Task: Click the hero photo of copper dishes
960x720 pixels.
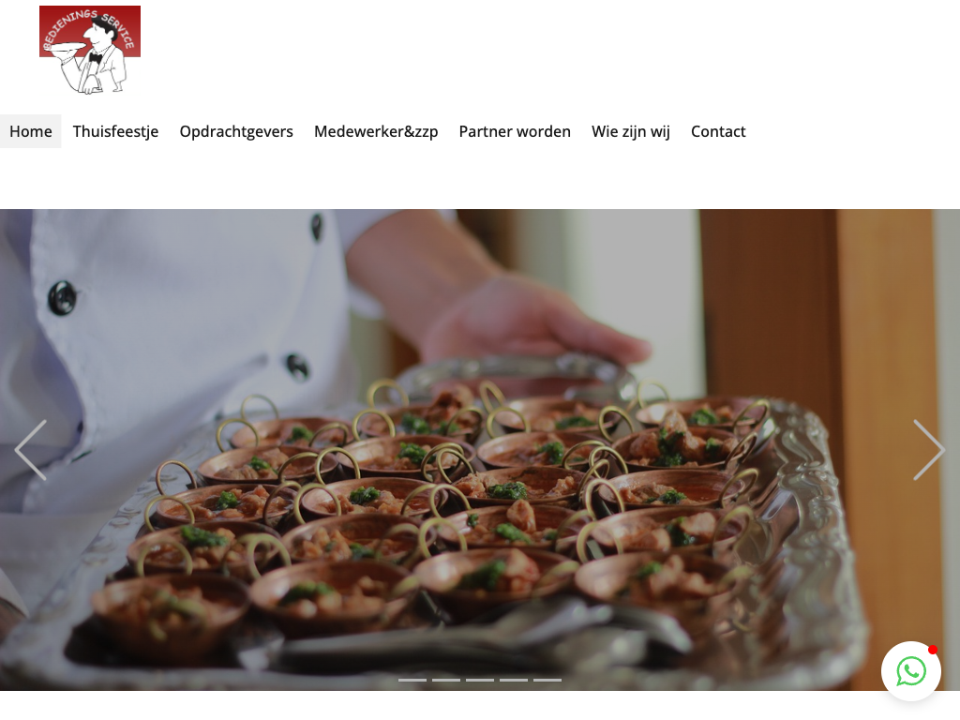Action: tap(480, 450)
